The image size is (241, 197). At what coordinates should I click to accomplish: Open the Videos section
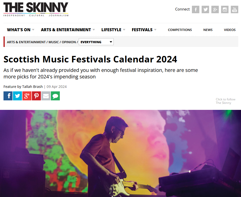click(x=230, y=30)
